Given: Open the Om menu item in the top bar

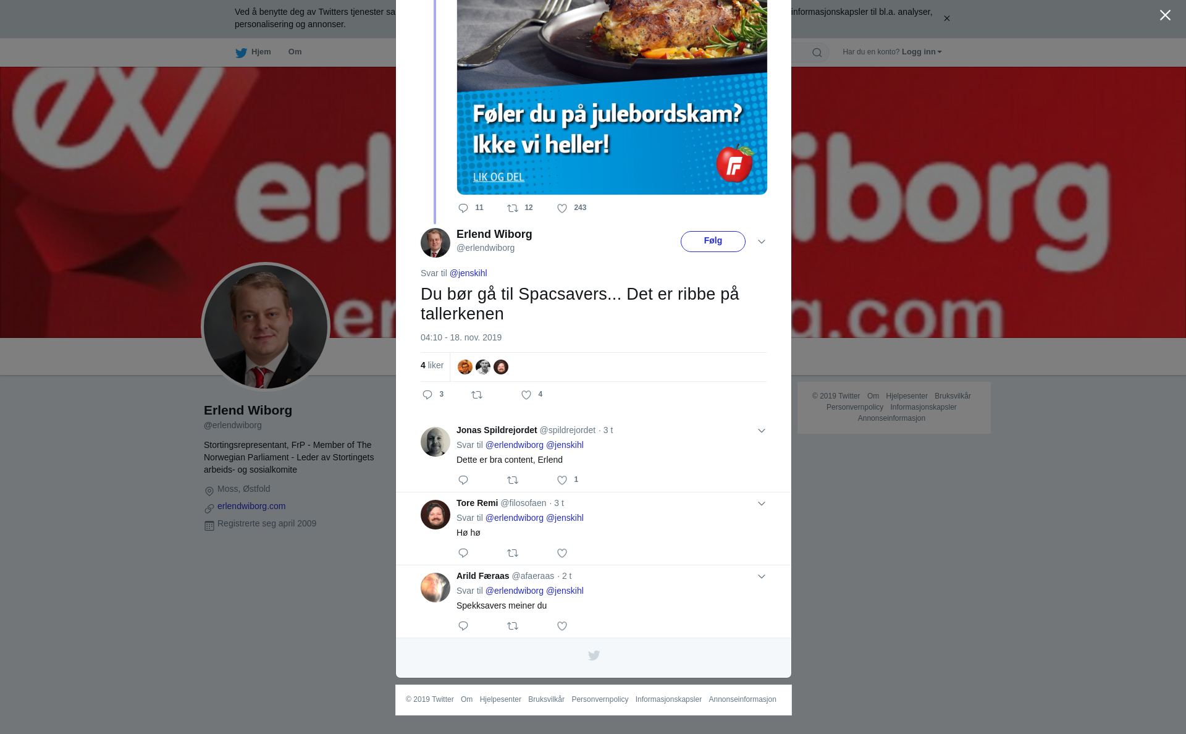Looking at the screenshot, I should 295,52.
